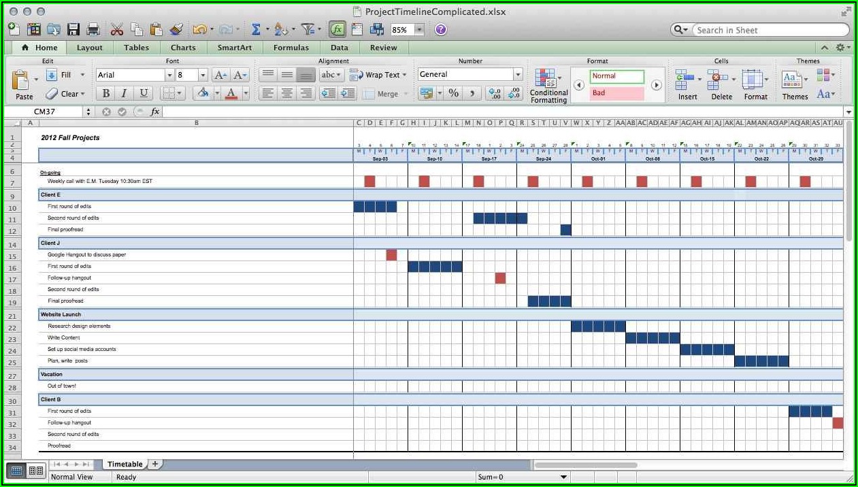Toggle the formula builder fx button
Viewport: 858px width, 487px height.
click(x=337, y=29)
